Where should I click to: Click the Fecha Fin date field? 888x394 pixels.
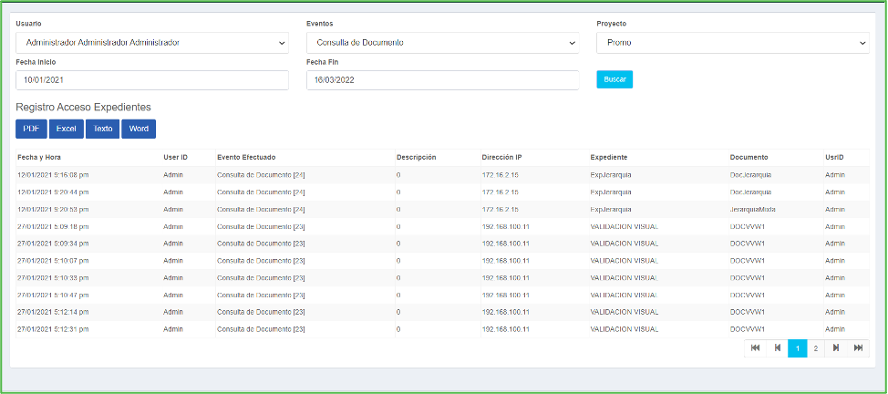[442, 80]
